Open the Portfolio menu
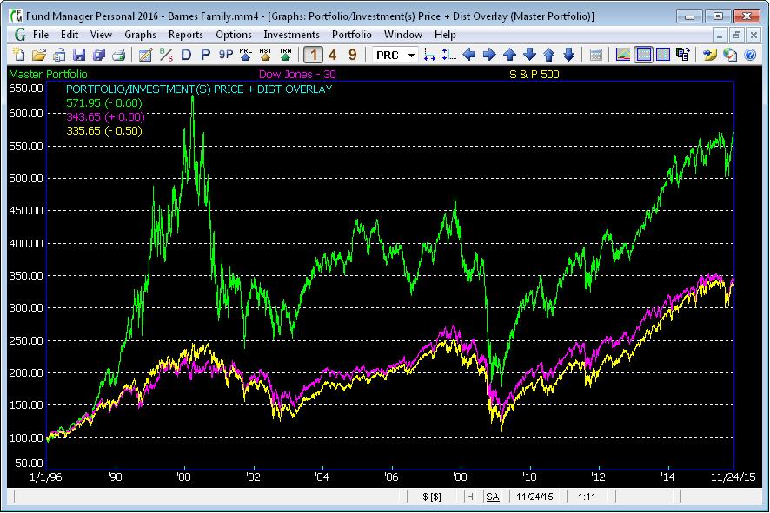The image size is (770, 513). point(352,35)
